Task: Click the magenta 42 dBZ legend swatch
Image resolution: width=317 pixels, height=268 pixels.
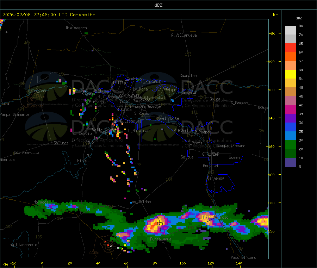Action: [290, 109]
